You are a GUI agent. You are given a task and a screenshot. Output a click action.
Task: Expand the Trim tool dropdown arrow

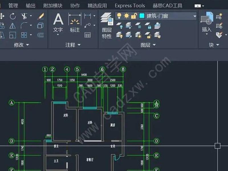(31, 16)
